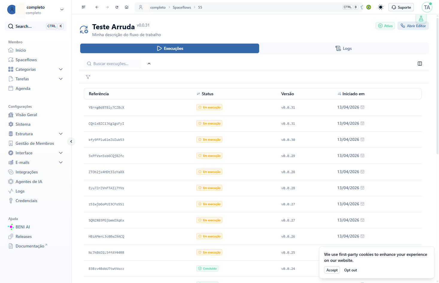The height and width of the screenshot is (283, 439).
Task: Collapse the left sidebar with chevron handle
Action: (71, 141)
